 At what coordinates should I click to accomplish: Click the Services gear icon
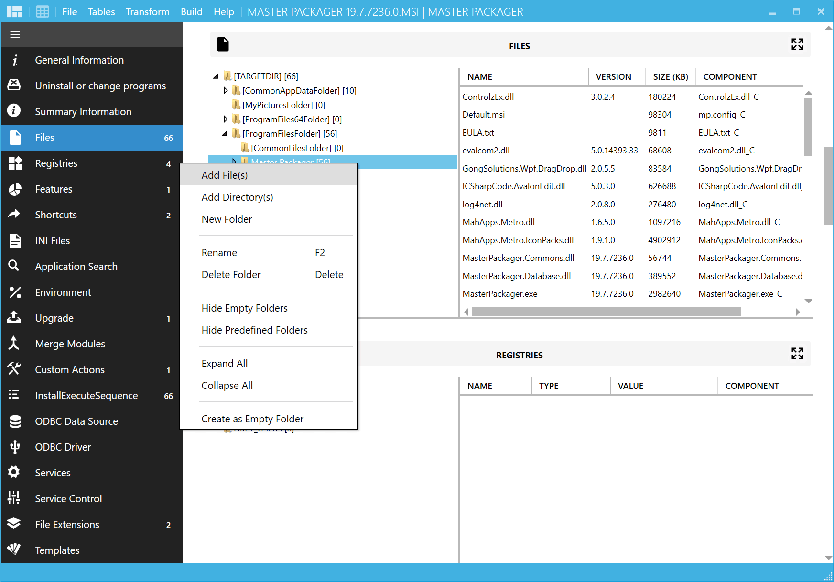tap(14, 473)
